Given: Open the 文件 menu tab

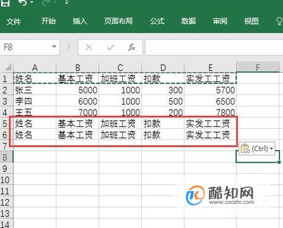Looking at the screenshot, I should 13,21.
